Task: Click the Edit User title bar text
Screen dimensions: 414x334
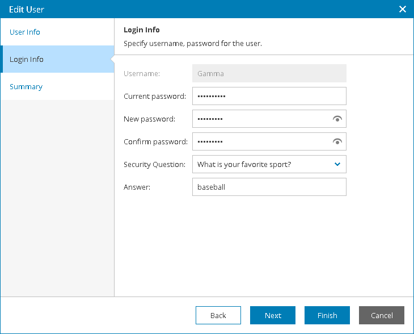Action: point(27,10)
